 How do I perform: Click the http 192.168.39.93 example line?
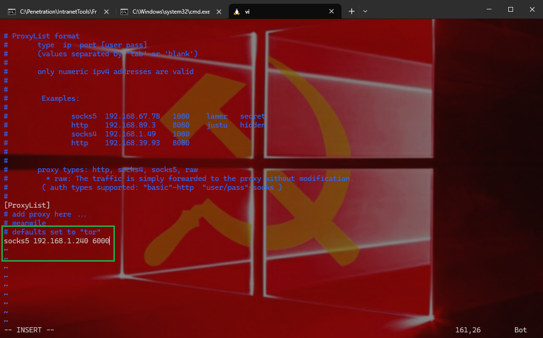pyautogui.click(x=130, y=143)
